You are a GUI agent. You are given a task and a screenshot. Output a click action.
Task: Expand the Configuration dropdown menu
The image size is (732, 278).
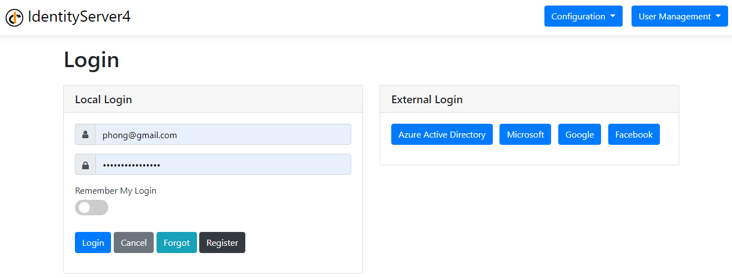pos(583,16)
